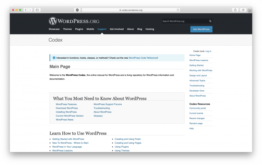Open the Plugins menu item
Viewport: 262px width, 165px height.
coord(79,29)
